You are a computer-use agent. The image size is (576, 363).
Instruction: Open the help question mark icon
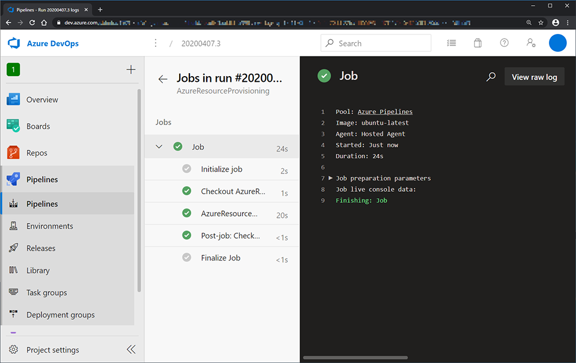(x=505, y=43)
